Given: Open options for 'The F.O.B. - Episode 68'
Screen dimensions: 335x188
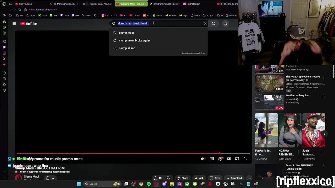Looking at the screenshot, I should (x=324, y=77).
